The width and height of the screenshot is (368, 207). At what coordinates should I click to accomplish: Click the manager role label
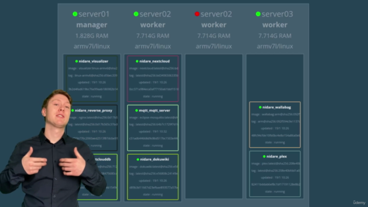(x=92, y=25)
